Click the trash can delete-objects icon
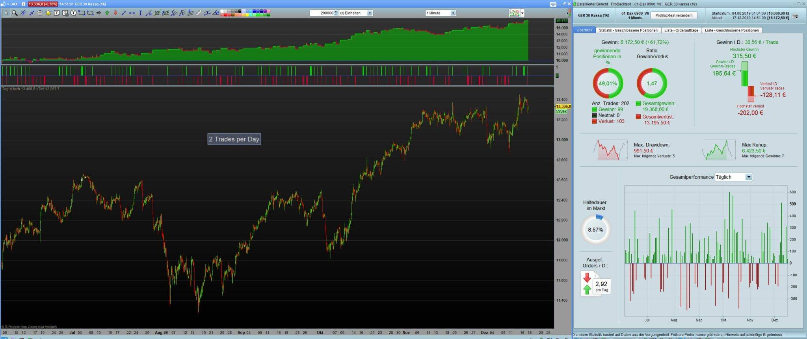The height and width of the screenshot is (339, 807). click(40, 13)
